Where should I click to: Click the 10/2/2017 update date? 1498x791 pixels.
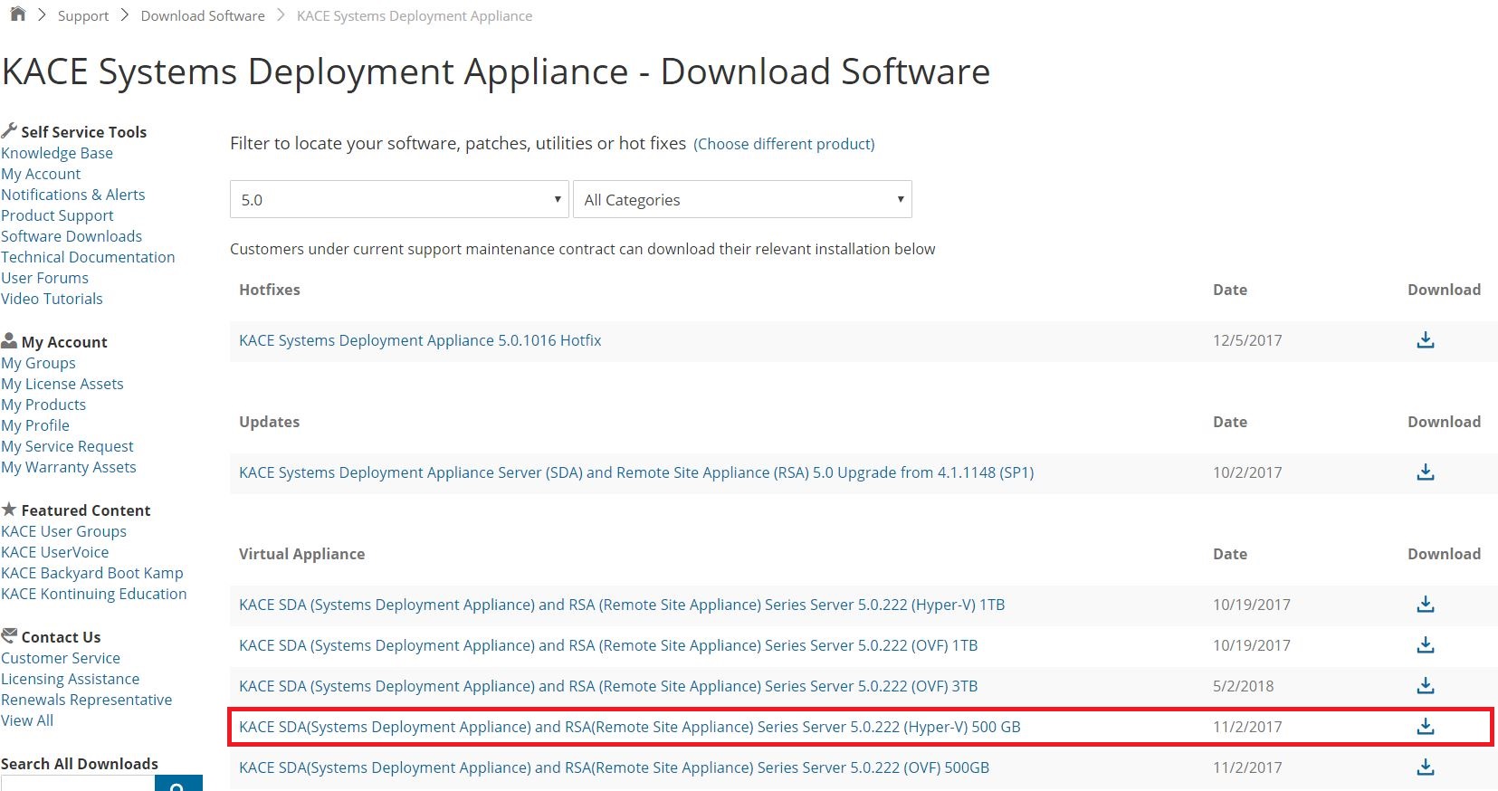1247,472
